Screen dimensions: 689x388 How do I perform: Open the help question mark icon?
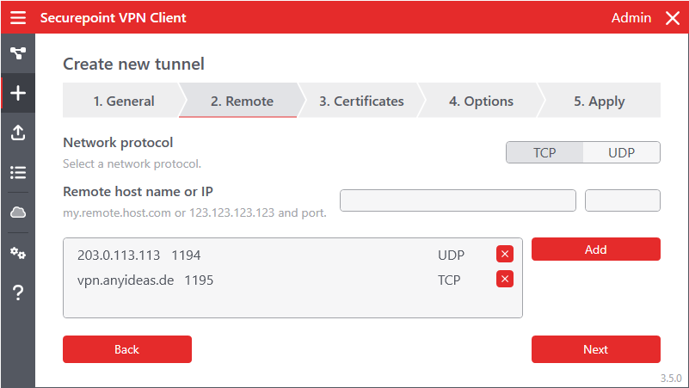(18, 293)
